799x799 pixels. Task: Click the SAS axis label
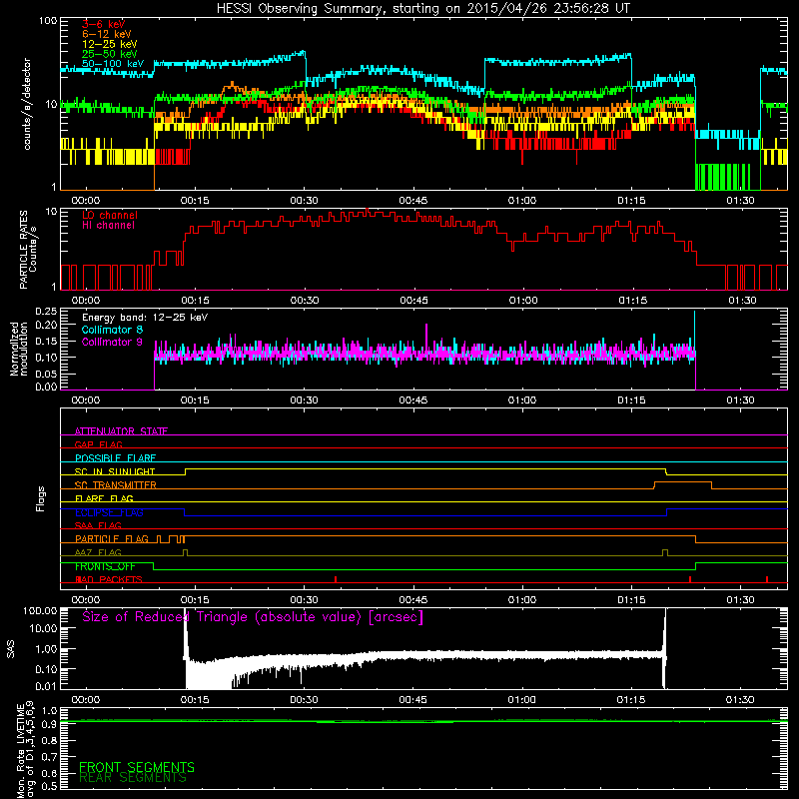11,649
